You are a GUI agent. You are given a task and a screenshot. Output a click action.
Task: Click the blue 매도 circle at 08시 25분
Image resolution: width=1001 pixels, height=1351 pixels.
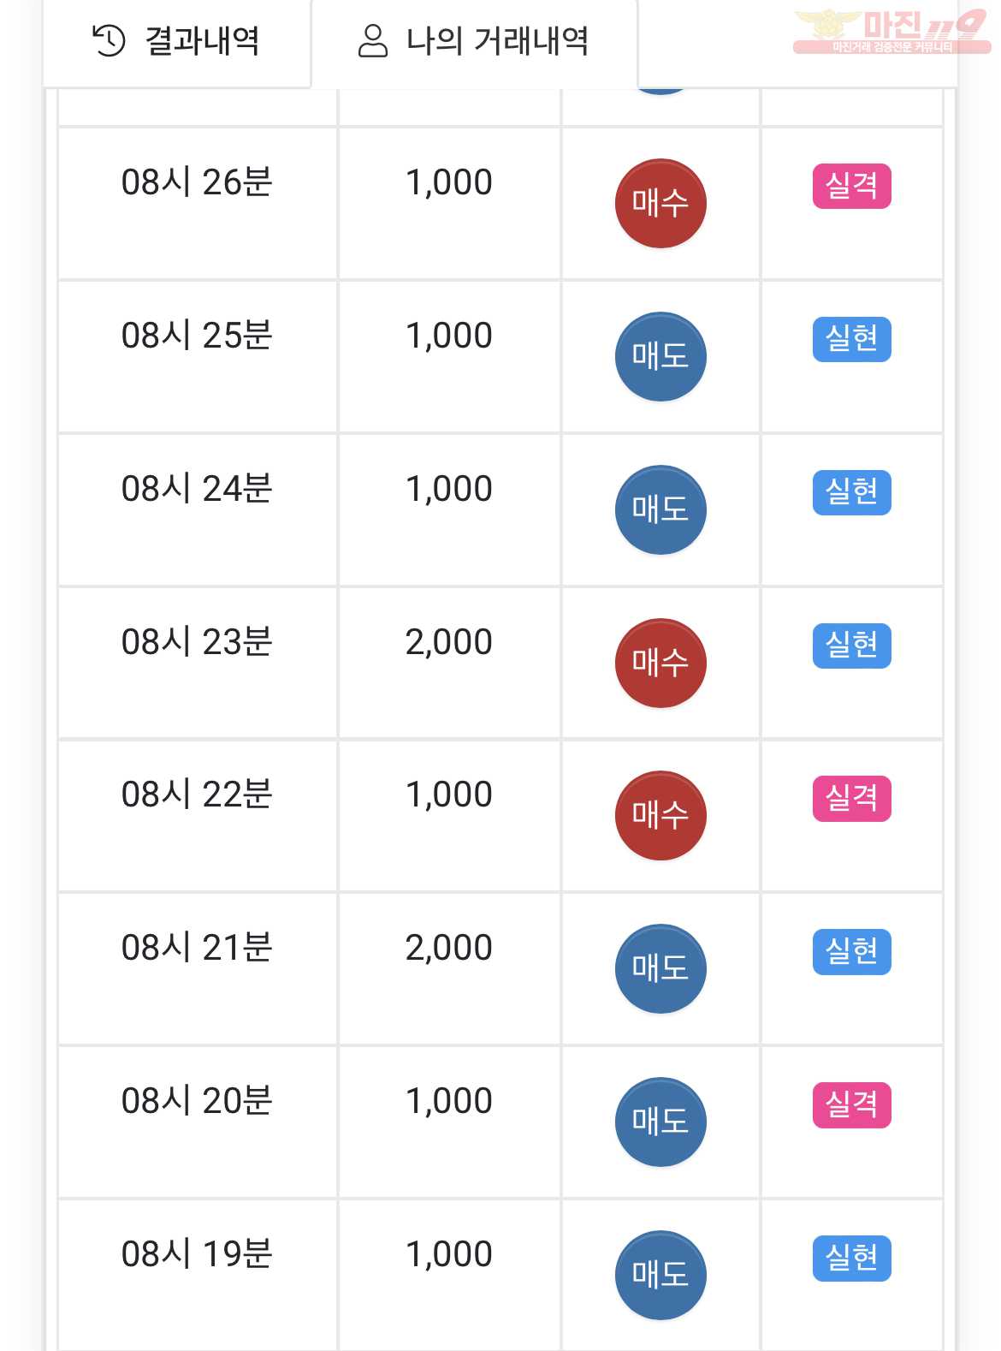[x=660, y=356]
